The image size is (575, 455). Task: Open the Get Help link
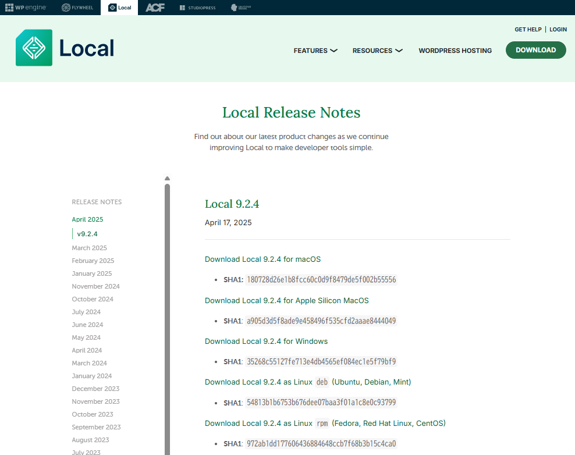(x=528, y=29)
